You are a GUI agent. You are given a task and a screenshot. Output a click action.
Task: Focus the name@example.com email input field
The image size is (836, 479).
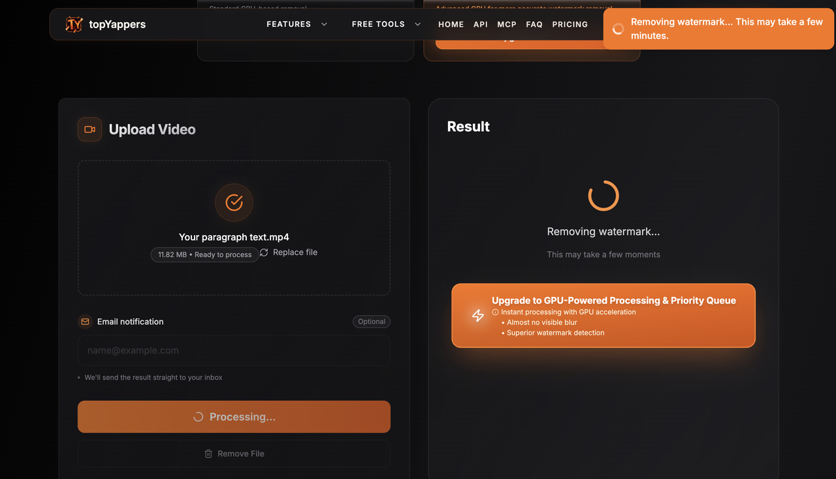tap(234, 350)
